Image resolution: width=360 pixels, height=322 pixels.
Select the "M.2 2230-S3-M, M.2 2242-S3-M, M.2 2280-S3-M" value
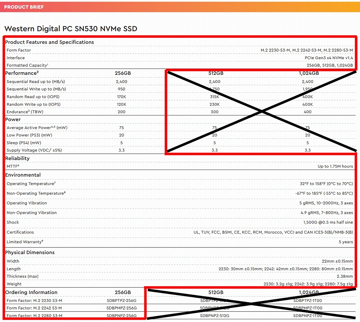point(307,50)
